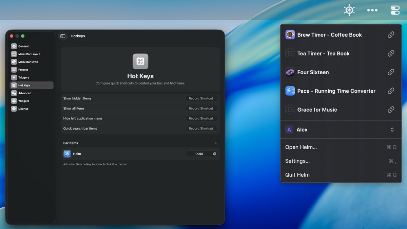
Task: Open the Widgets settings section
Action: click(x=23, y=101)
